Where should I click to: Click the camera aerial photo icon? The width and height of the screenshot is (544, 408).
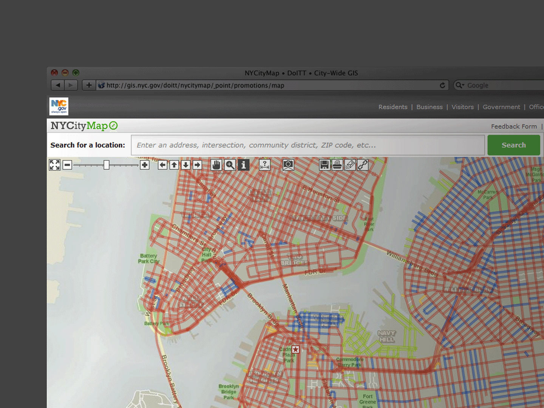[x=288, y=165]
